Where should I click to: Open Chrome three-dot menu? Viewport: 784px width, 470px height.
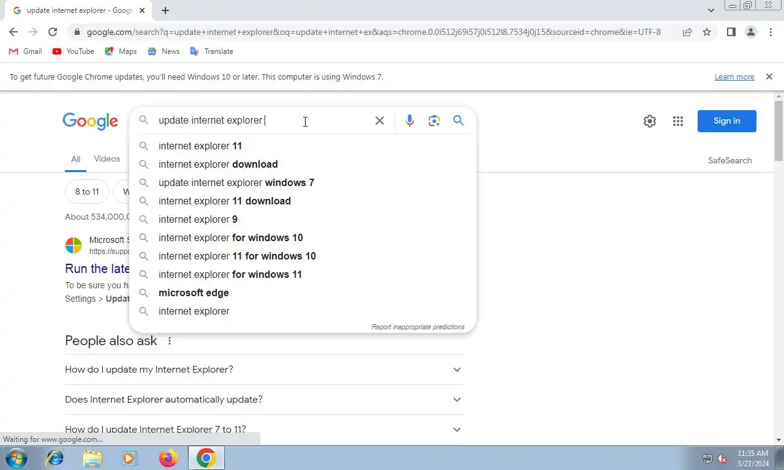[771, 32]
